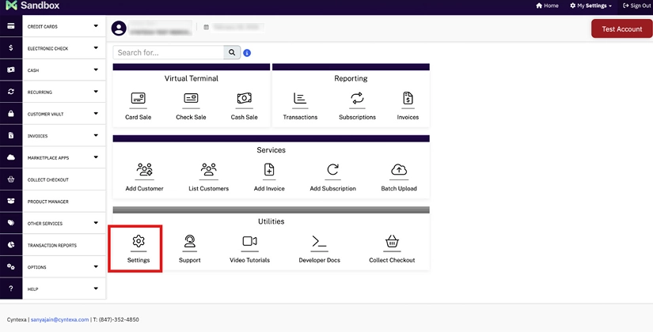The image size is (653, 332).
Task: Click the question mark Help sidebar icon
Action: click(11, 289)
